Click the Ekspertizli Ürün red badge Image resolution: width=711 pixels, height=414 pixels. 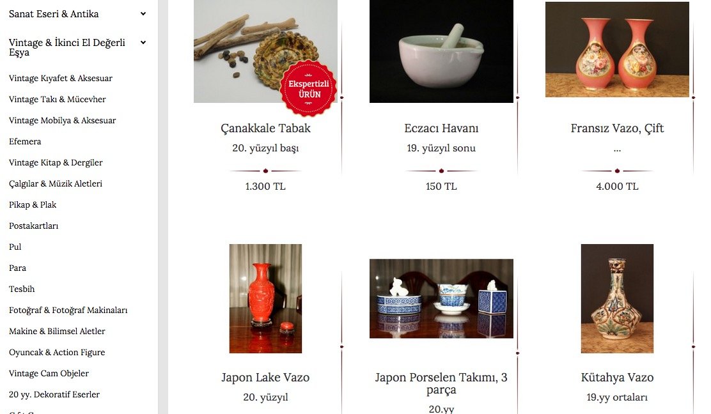coord(309,89)
